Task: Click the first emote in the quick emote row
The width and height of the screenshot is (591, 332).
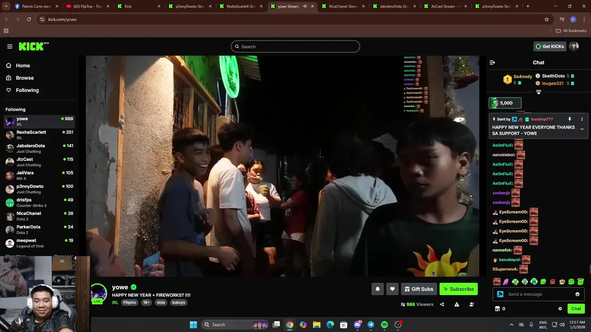Action: [496, 282]
